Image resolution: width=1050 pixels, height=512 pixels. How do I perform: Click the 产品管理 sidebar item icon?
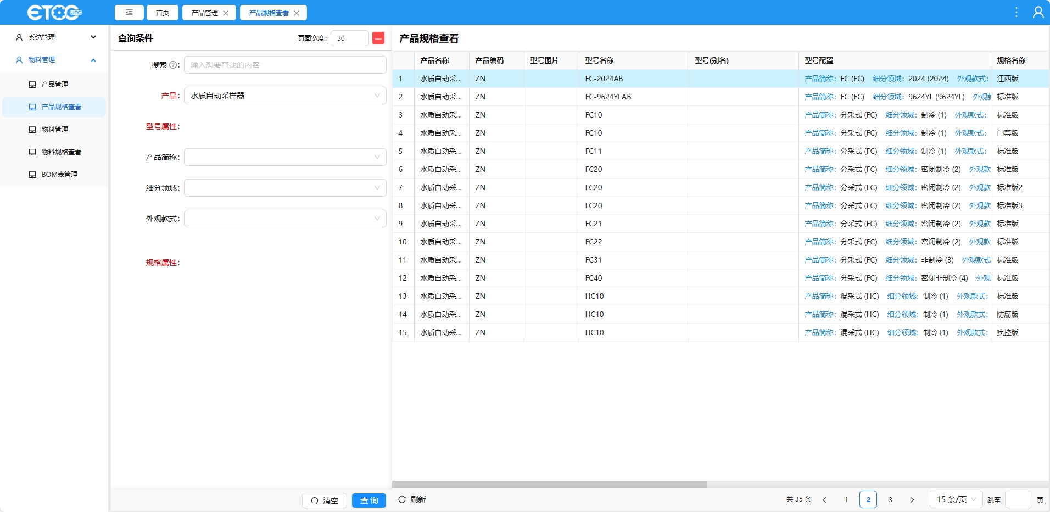tap(32, 85)
